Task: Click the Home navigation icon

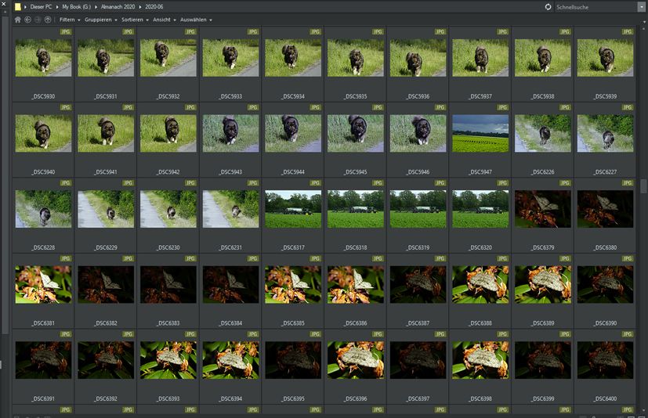Action: [x=18, y=19]
